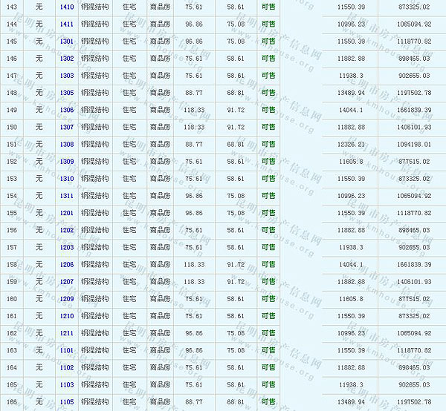Screen dimensions: 446x411
Task: Click room number 1209
Action: click(66, 299)
